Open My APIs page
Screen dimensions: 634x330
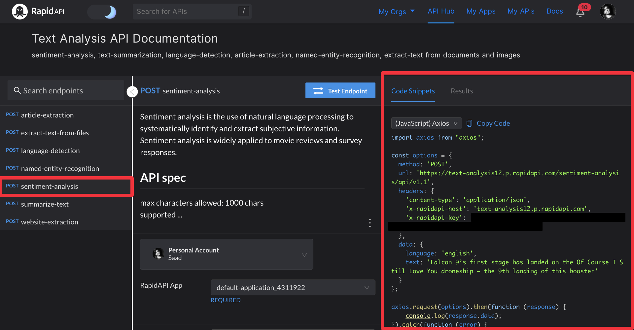[x=521, y=11]
